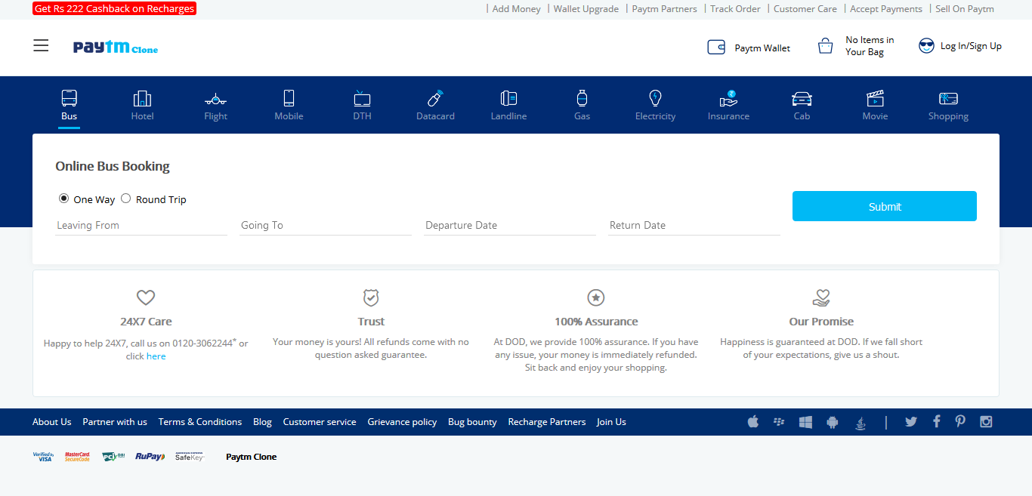Select the One Way radio button

[x=64, y=199]
